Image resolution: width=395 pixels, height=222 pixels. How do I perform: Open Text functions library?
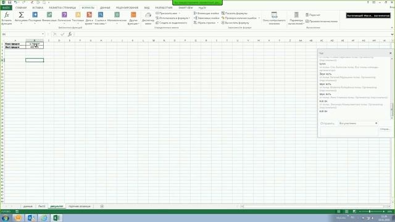(x=78, y=18)
